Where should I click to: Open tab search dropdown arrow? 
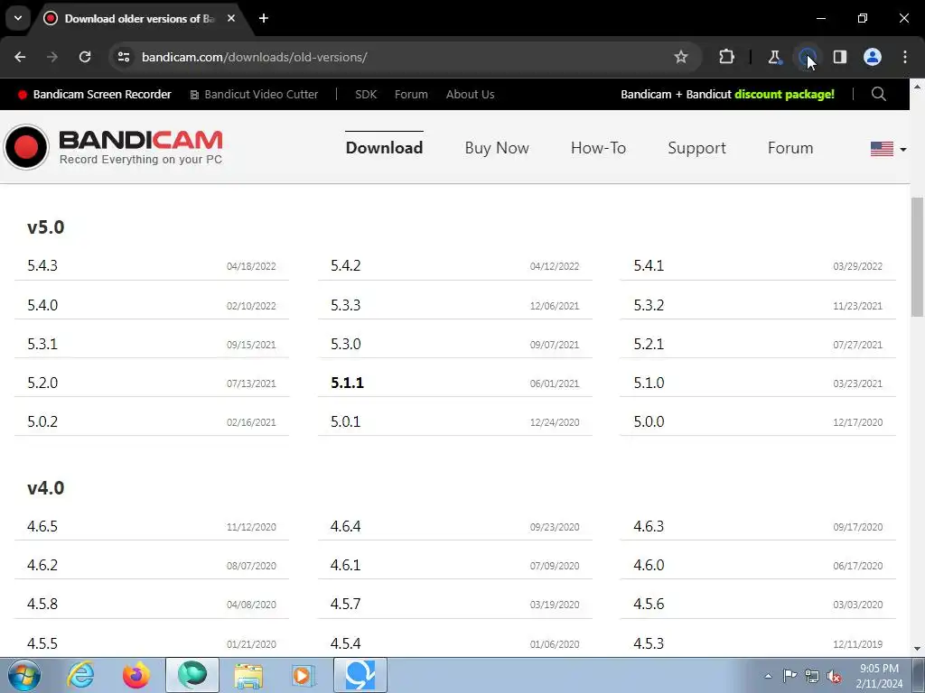click(x=18, y=18)
